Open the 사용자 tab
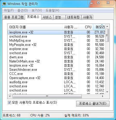 87,17
